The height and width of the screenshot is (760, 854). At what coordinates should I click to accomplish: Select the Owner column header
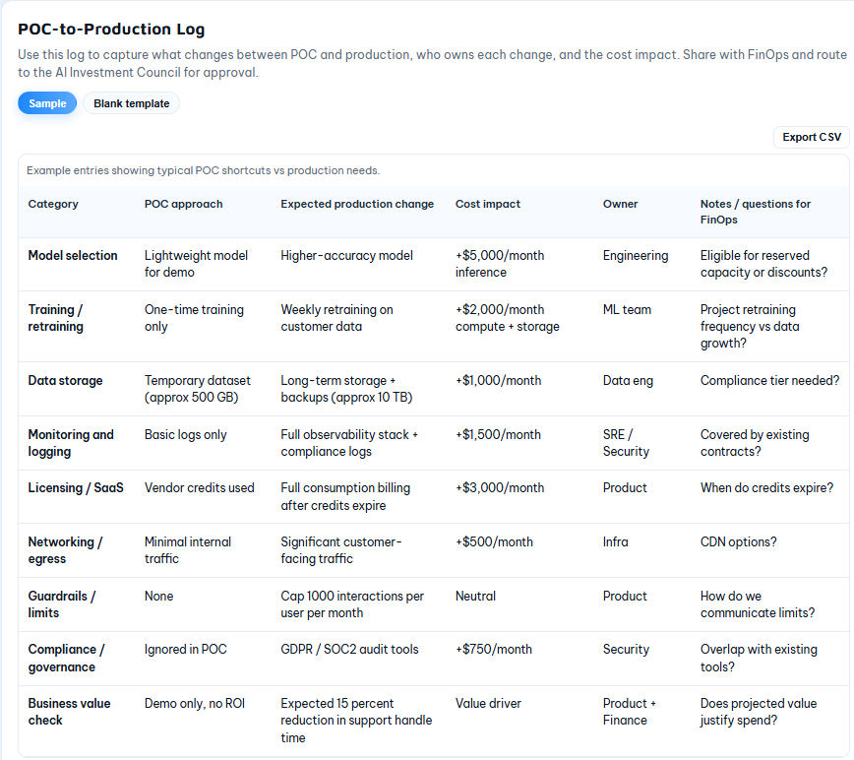[x=621, y=204]
